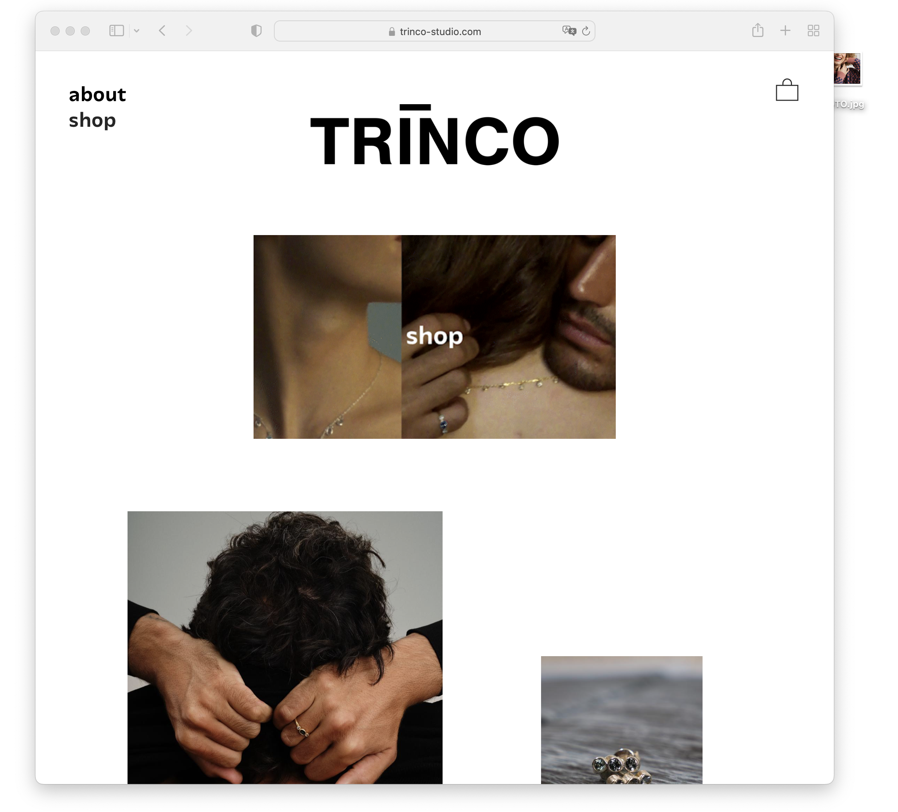898x812 pixels.
Task: Focus the trinco-studio.com address bar
Action: [440, 32]
